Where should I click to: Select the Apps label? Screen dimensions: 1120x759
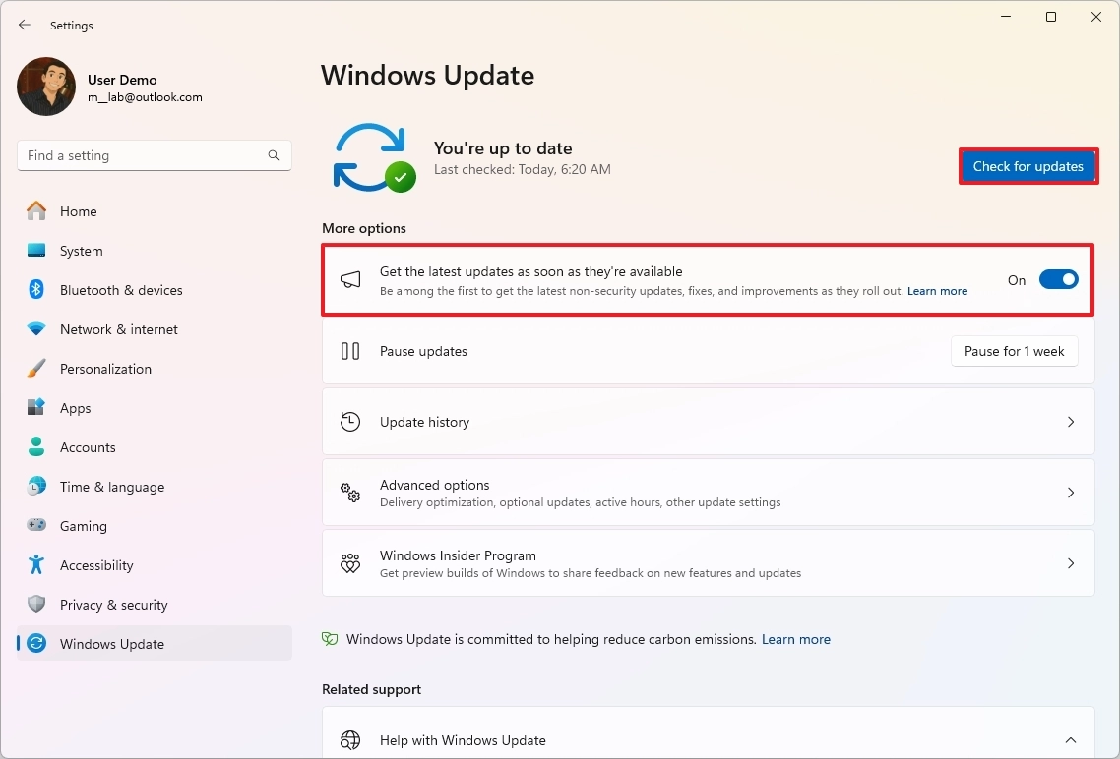coord(76,408)
